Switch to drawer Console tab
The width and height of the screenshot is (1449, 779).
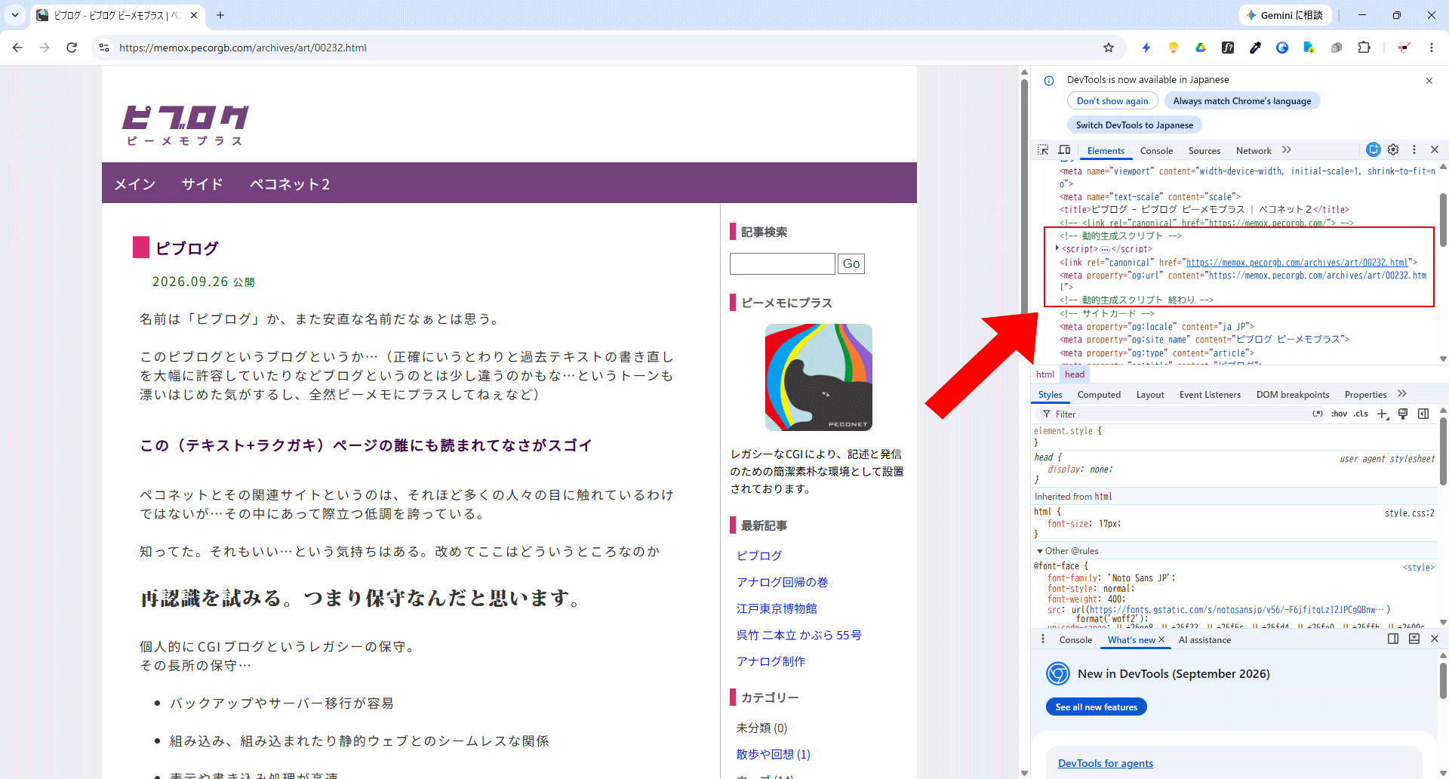point(1075,640)
